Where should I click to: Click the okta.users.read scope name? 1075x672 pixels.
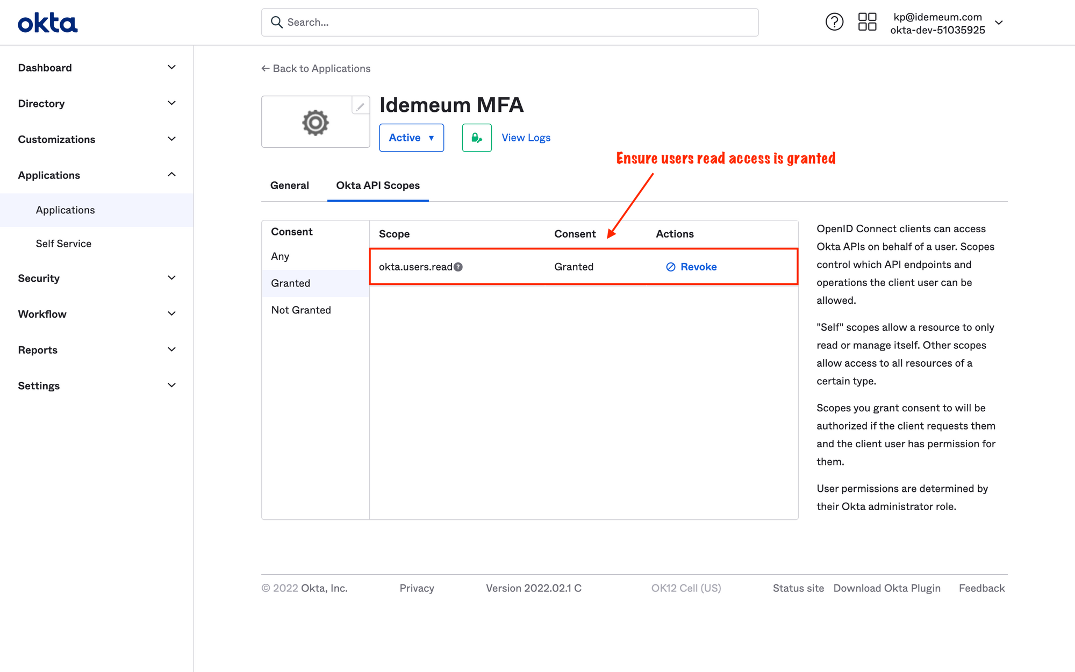415,267
